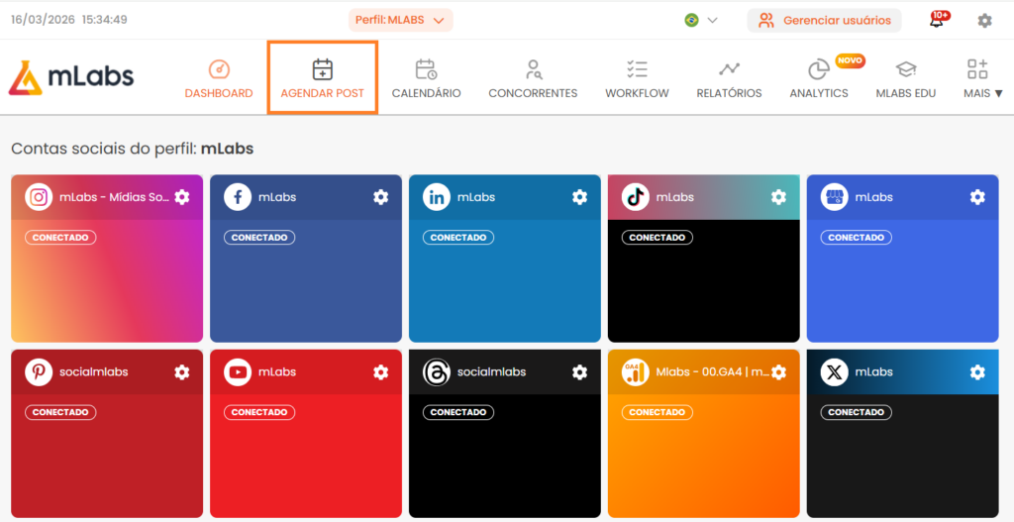Click the Agendar Post calendar-plus icon

click(x=322, y=69)
